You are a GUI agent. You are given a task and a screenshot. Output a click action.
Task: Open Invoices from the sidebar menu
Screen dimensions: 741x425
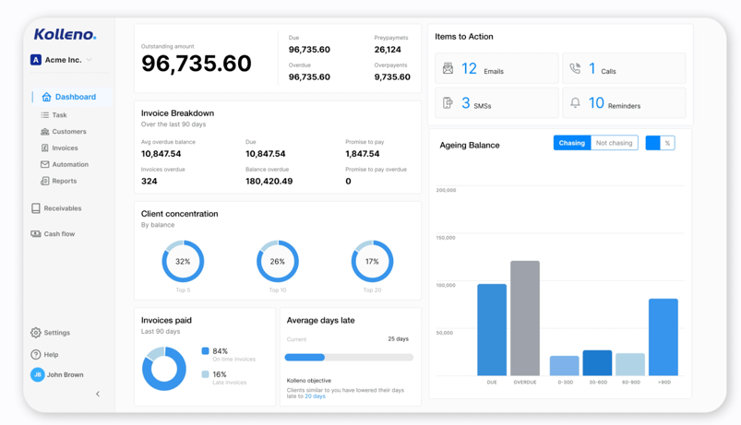pyautogui.click(x=65, y=148)
